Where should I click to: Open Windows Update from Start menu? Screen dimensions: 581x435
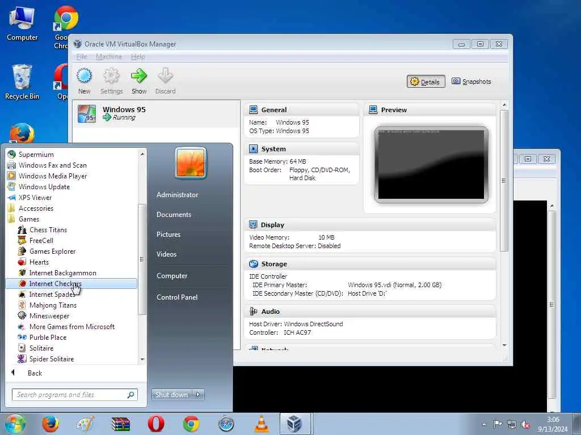(72, 186)
